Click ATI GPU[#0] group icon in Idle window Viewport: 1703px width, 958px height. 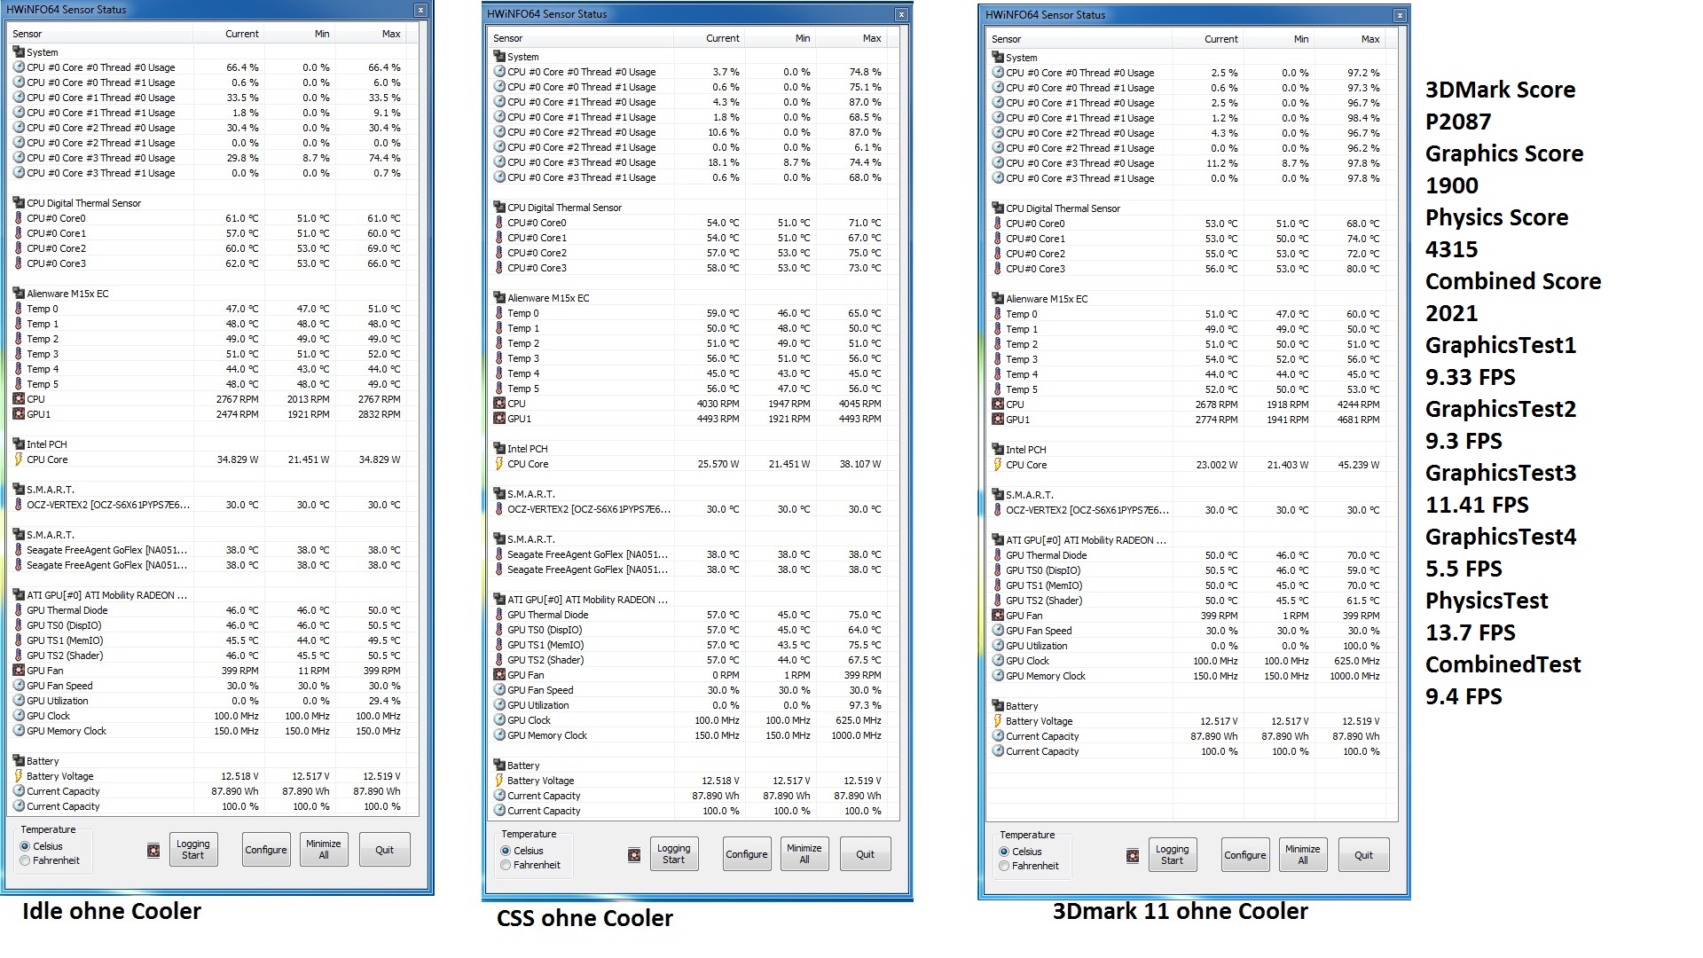pyautogui.click(x=19, y=595)
